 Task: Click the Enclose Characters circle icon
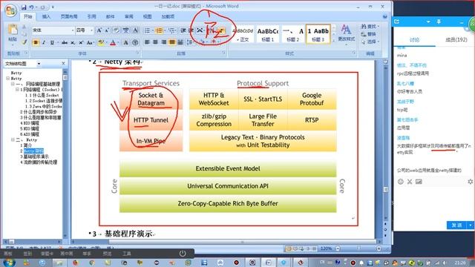[x=135, y=43]
